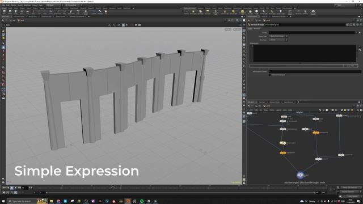Viewport: 363px width, 204px height.
Task: Open Spotify from the Windows taskbar
Action: click(x=142, y=201)
